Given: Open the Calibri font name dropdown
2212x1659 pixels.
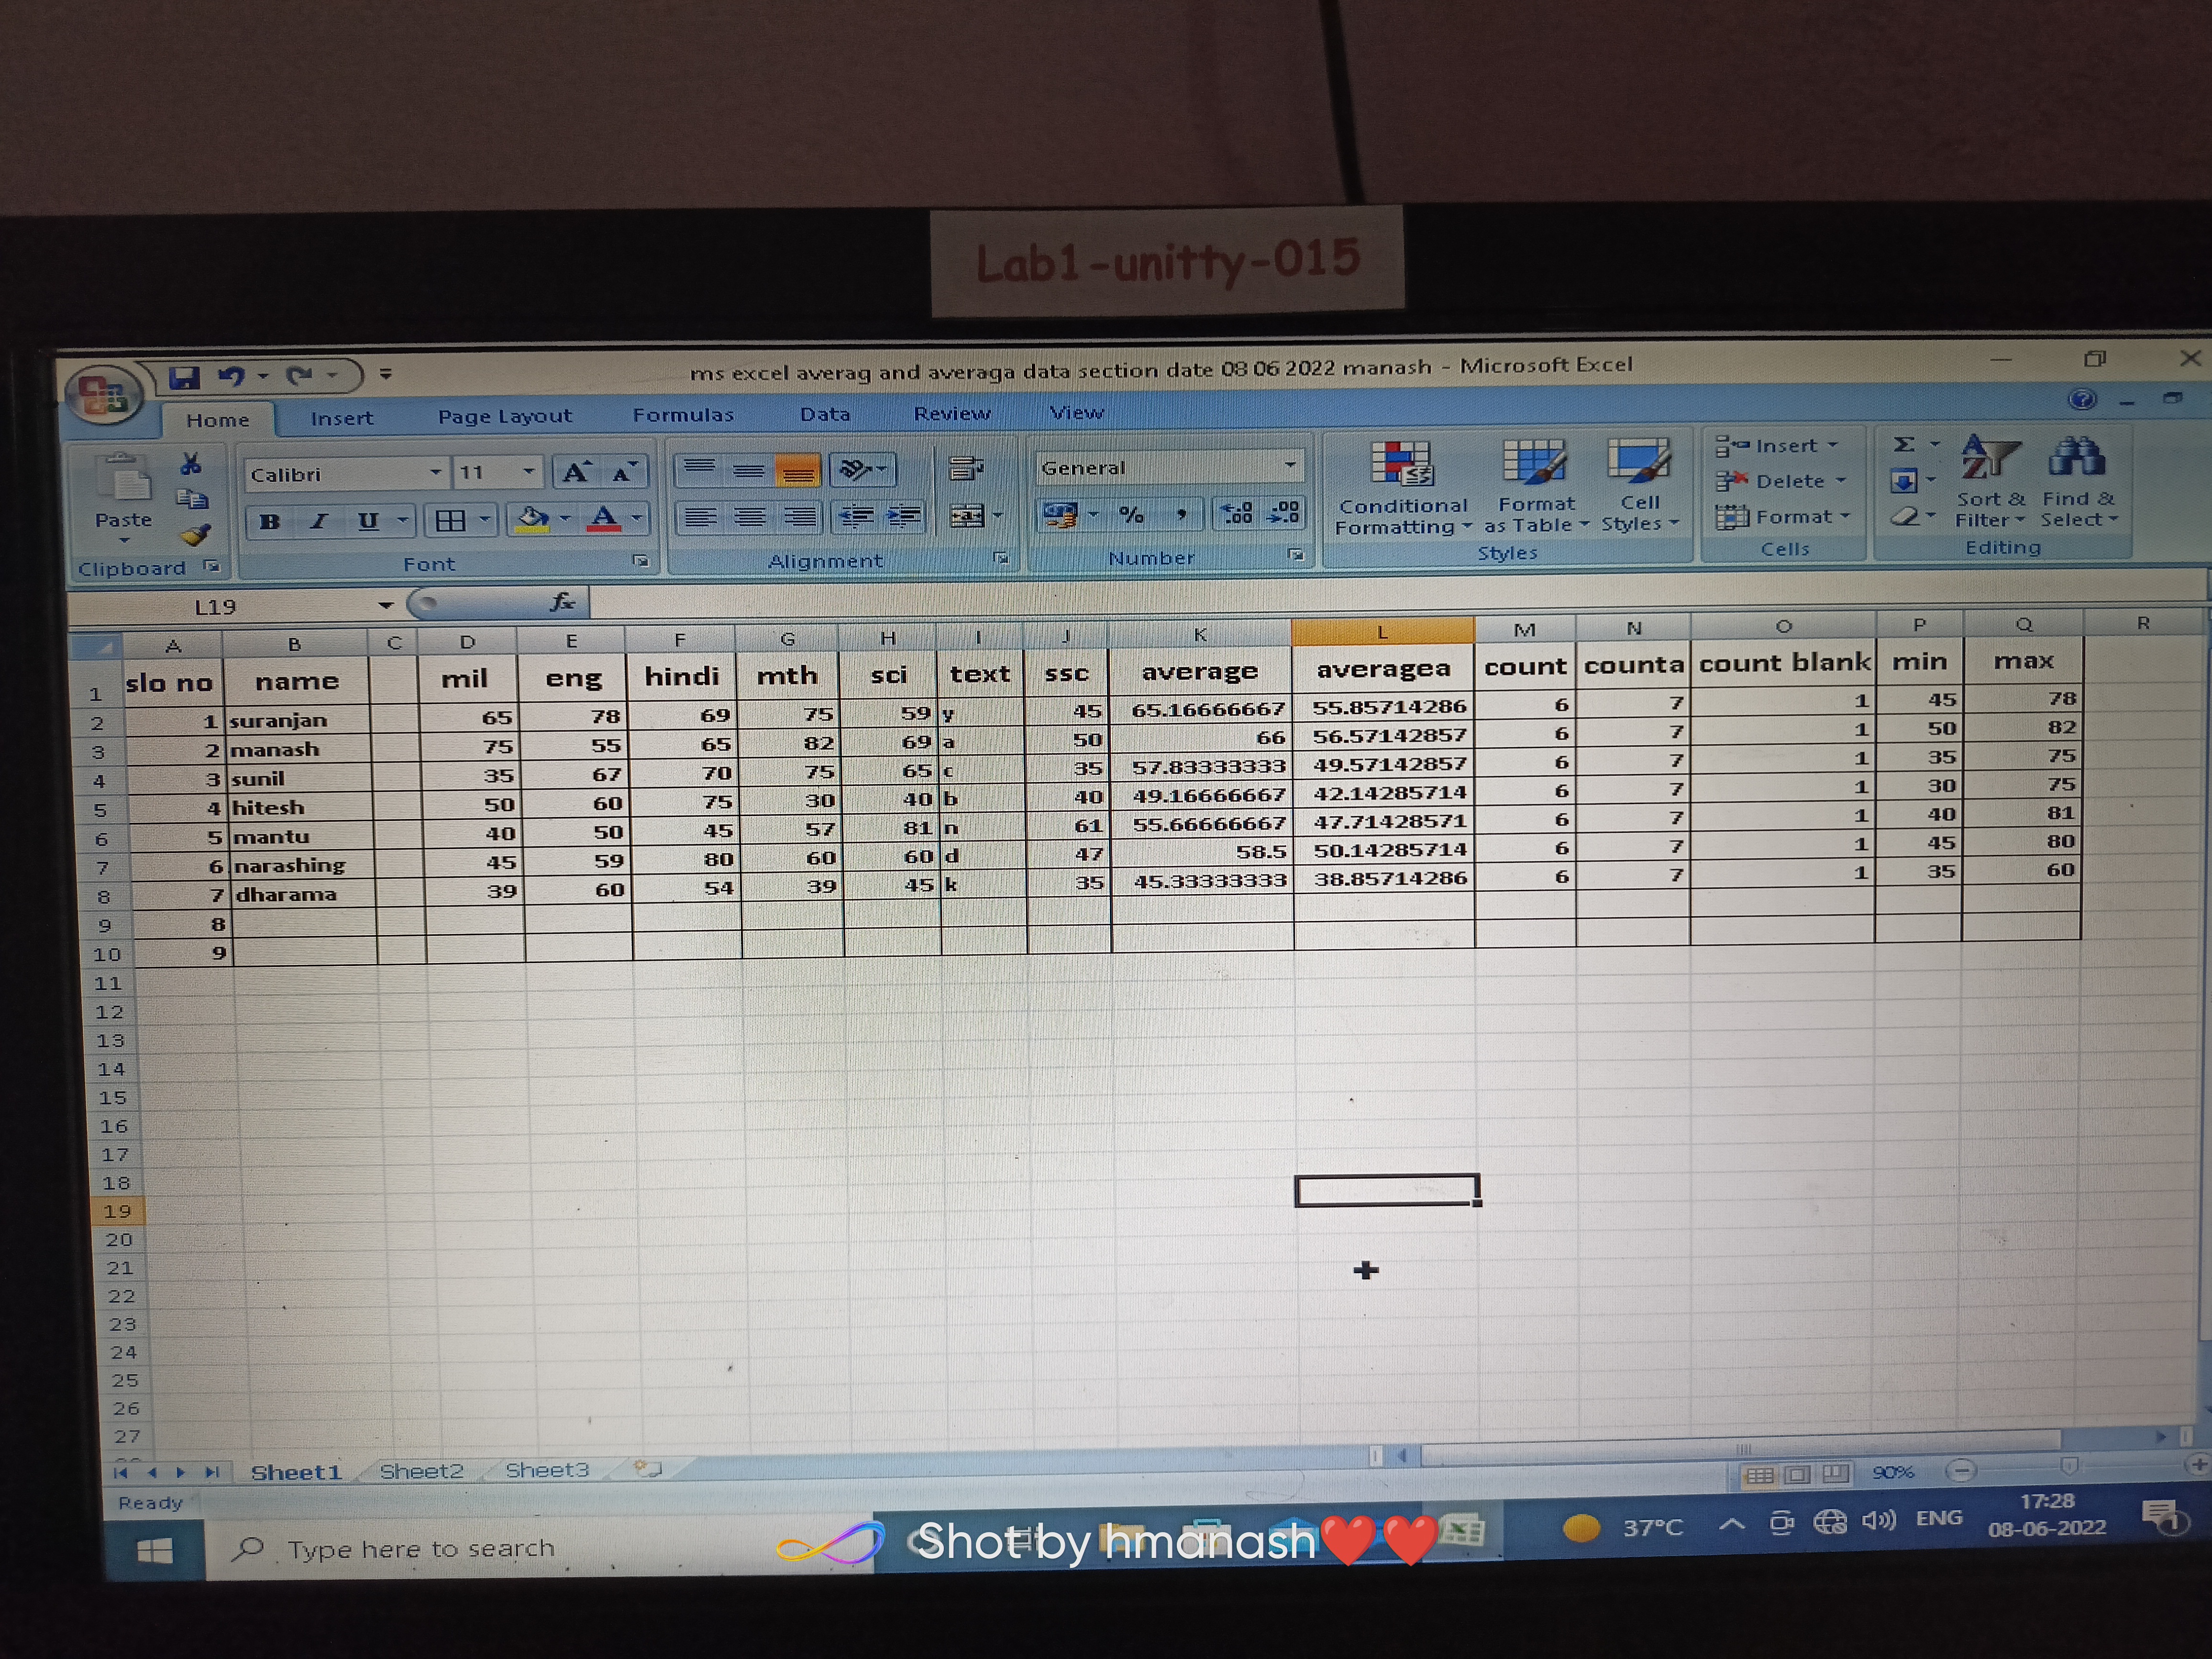Looking at the screenshot, I should (x=436, y=472).
